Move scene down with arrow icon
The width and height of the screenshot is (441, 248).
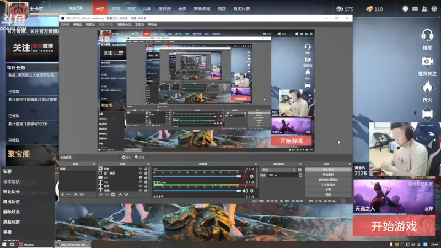coord(82,195)
